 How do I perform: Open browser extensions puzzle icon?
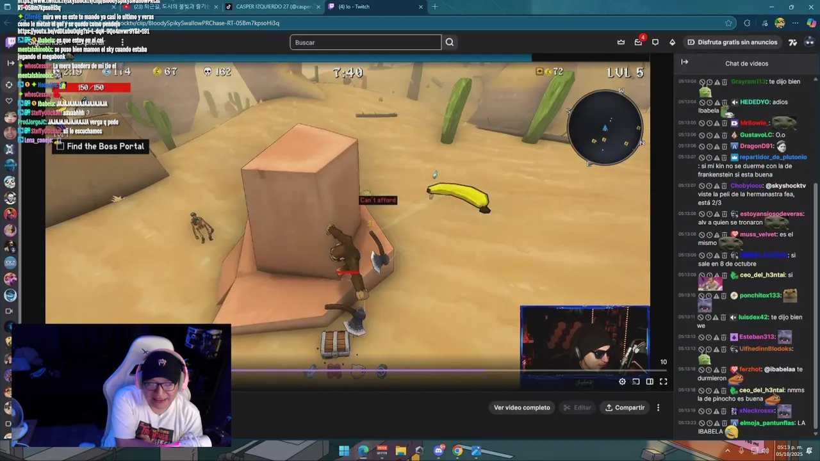(x=747, y=23)
